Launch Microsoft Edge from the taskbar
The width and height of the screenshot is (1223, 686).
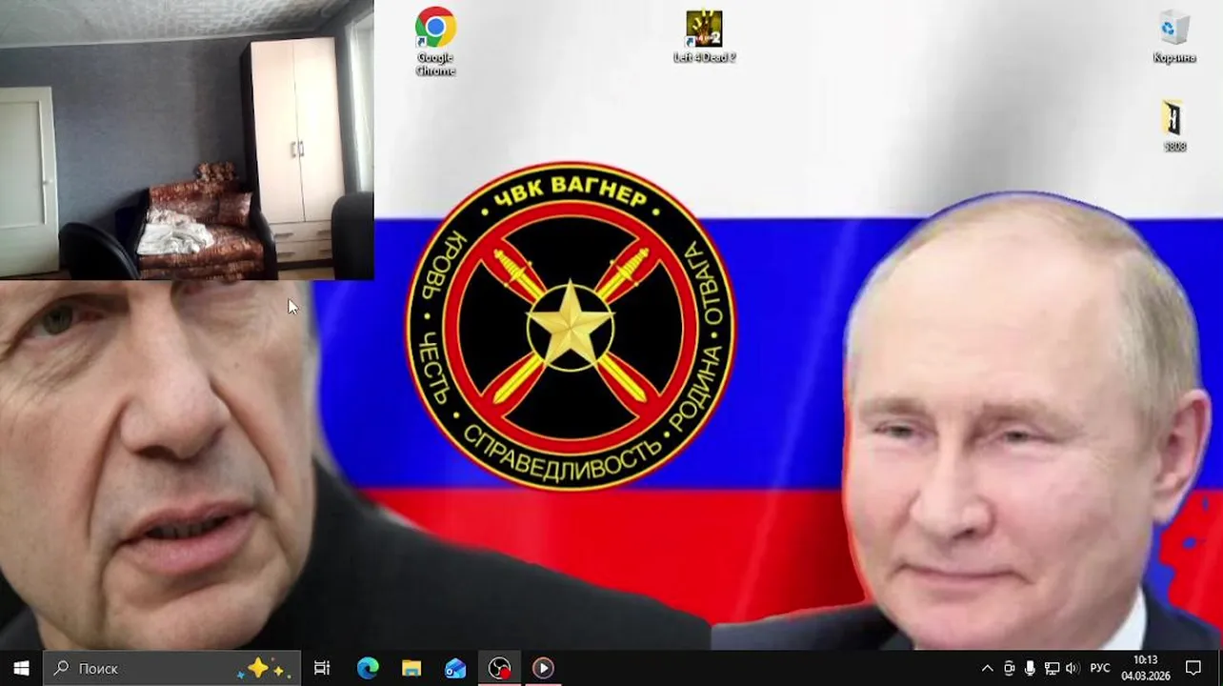(x=368, y=668)
